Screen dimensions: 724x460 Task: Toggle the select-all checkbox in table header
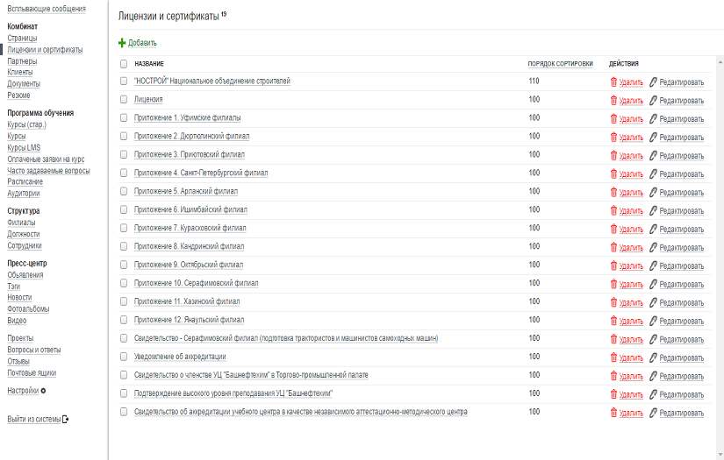click(124, 64)
